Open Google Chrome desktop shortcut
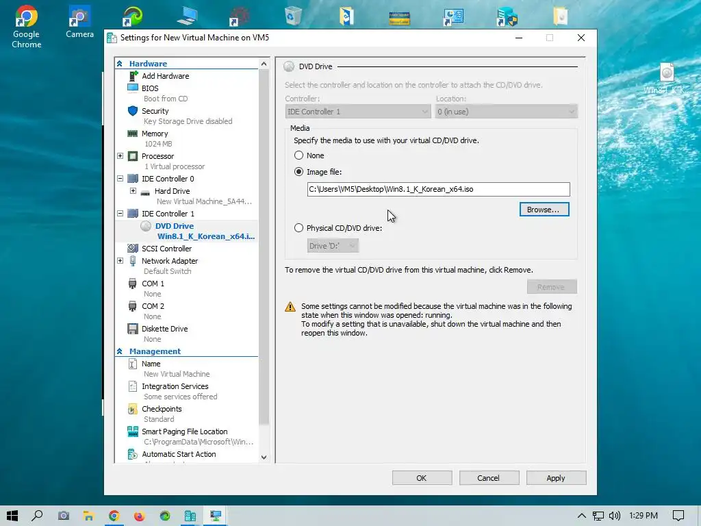Viewport: 701px width, 526px height. pyautogui.click(x=26, y=27)
